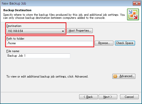Browse for a destination folder
The height and width of the screenshot is (104, 142).
(104, 43)
